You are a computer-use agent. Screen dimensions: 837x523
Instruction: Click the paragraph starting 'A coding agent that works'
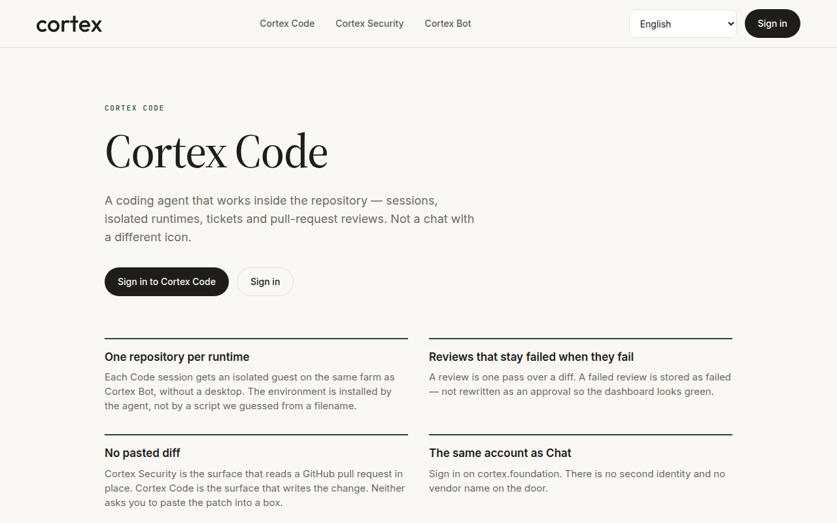[290, 219]
